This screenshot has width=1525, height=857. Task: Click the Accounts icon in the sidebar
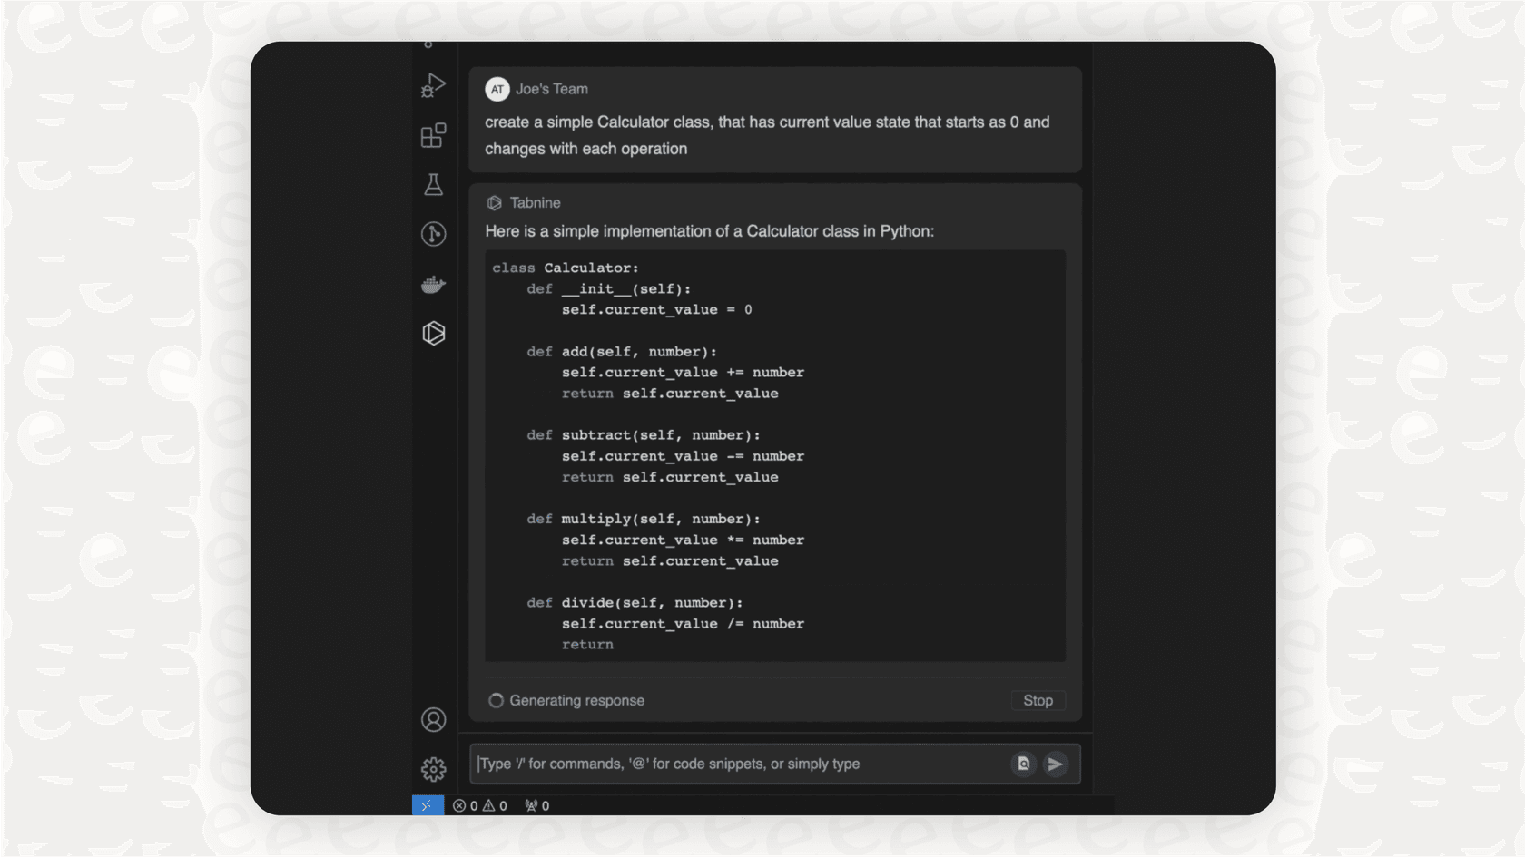point(433,719)
